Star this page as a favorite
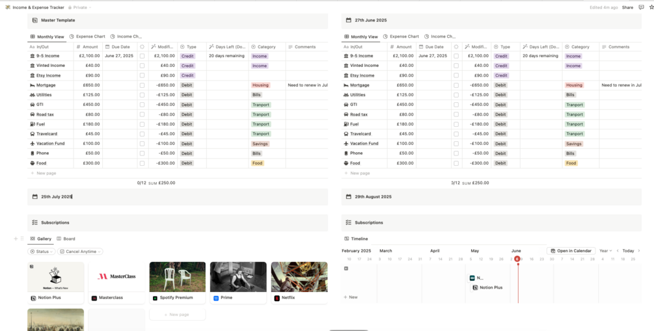The height and width of the screenshot is (331, 654). 651,8
